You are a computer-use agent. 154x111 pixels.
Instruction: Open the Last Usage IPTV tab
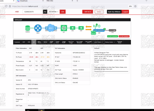88,42
